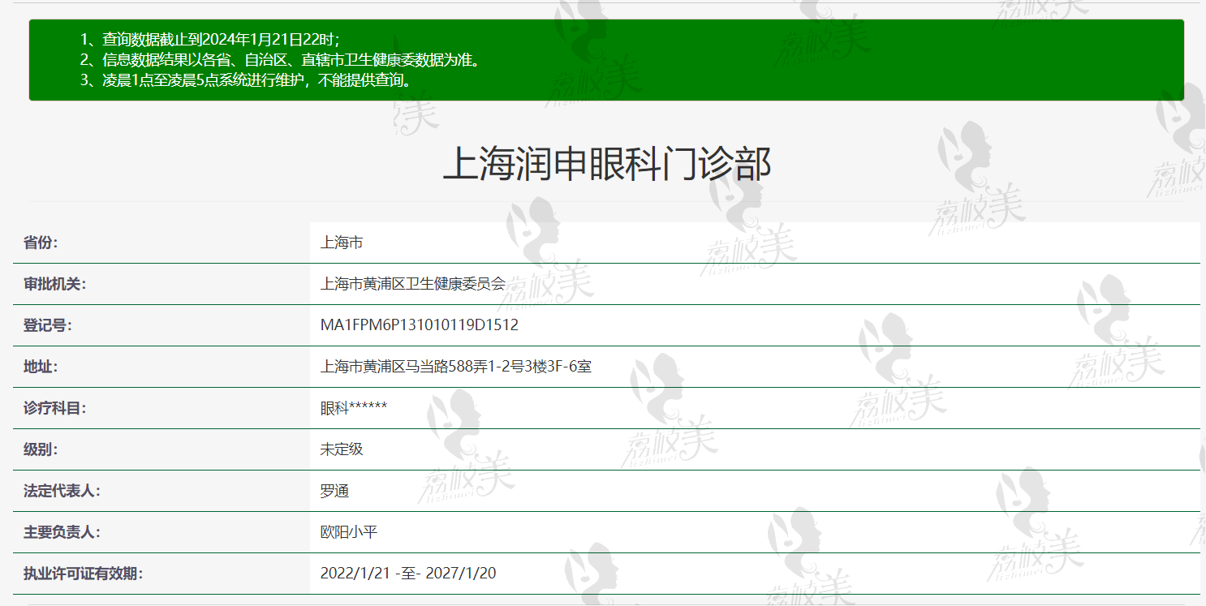Select the 诊疗科目 label
Image resolution: width=1206 pixels, height=606 pixels.
click(54, 407)
